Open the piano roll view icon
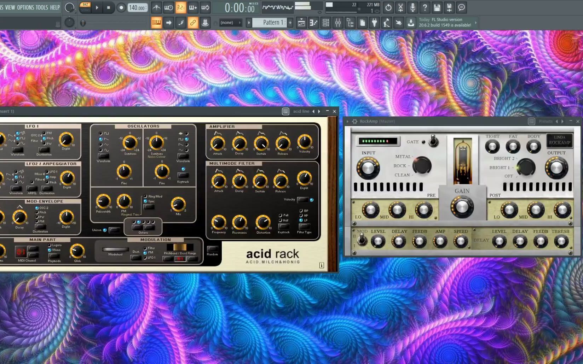This screenshot has height=364, width=583. point(313,23)
